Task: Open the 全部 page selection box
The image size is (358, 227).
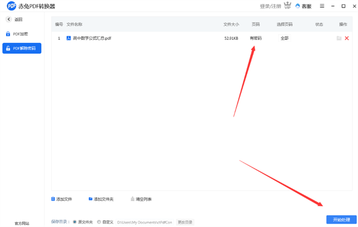Action: click(284, 38)
